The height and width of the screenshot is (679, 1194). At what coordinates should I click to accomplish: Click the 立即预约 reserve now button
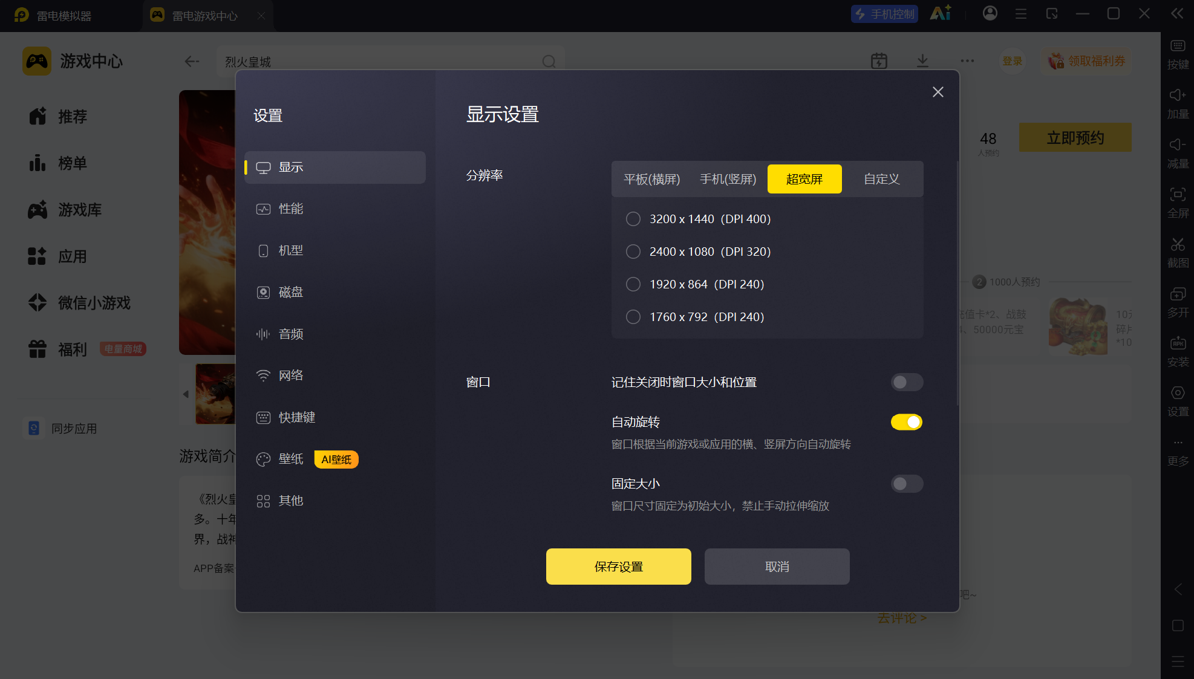[1075, 138]
